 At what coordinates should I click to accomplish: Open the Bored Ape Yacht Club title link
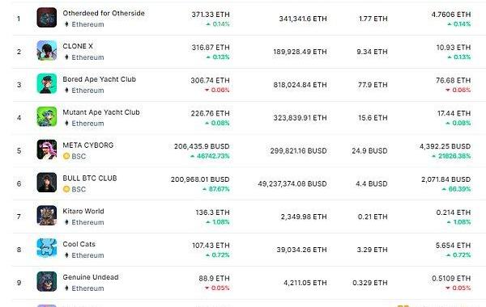(x=99, y=79)
